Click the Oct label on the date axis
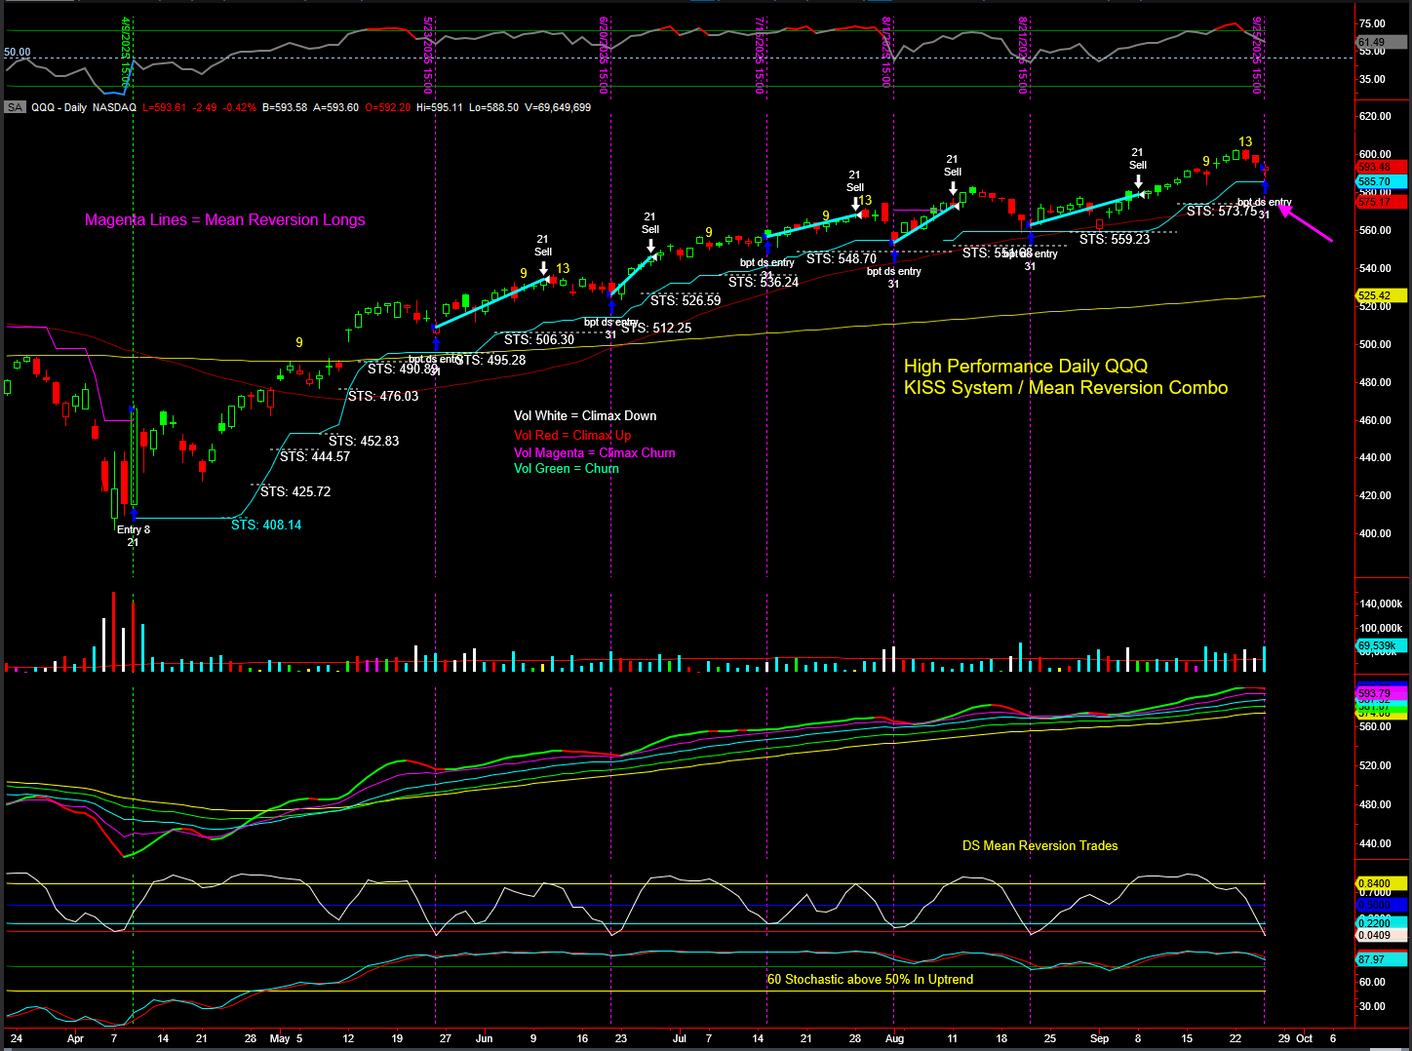 click(x=1304, y=1038)
